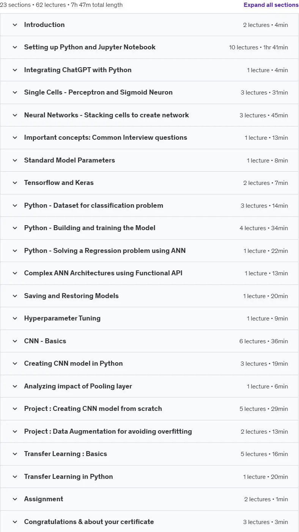Screen dimensions: 299x532
Task: Expand chevron for Common Interview questions section
Action: pyautogui.click(x=15, y=137)
